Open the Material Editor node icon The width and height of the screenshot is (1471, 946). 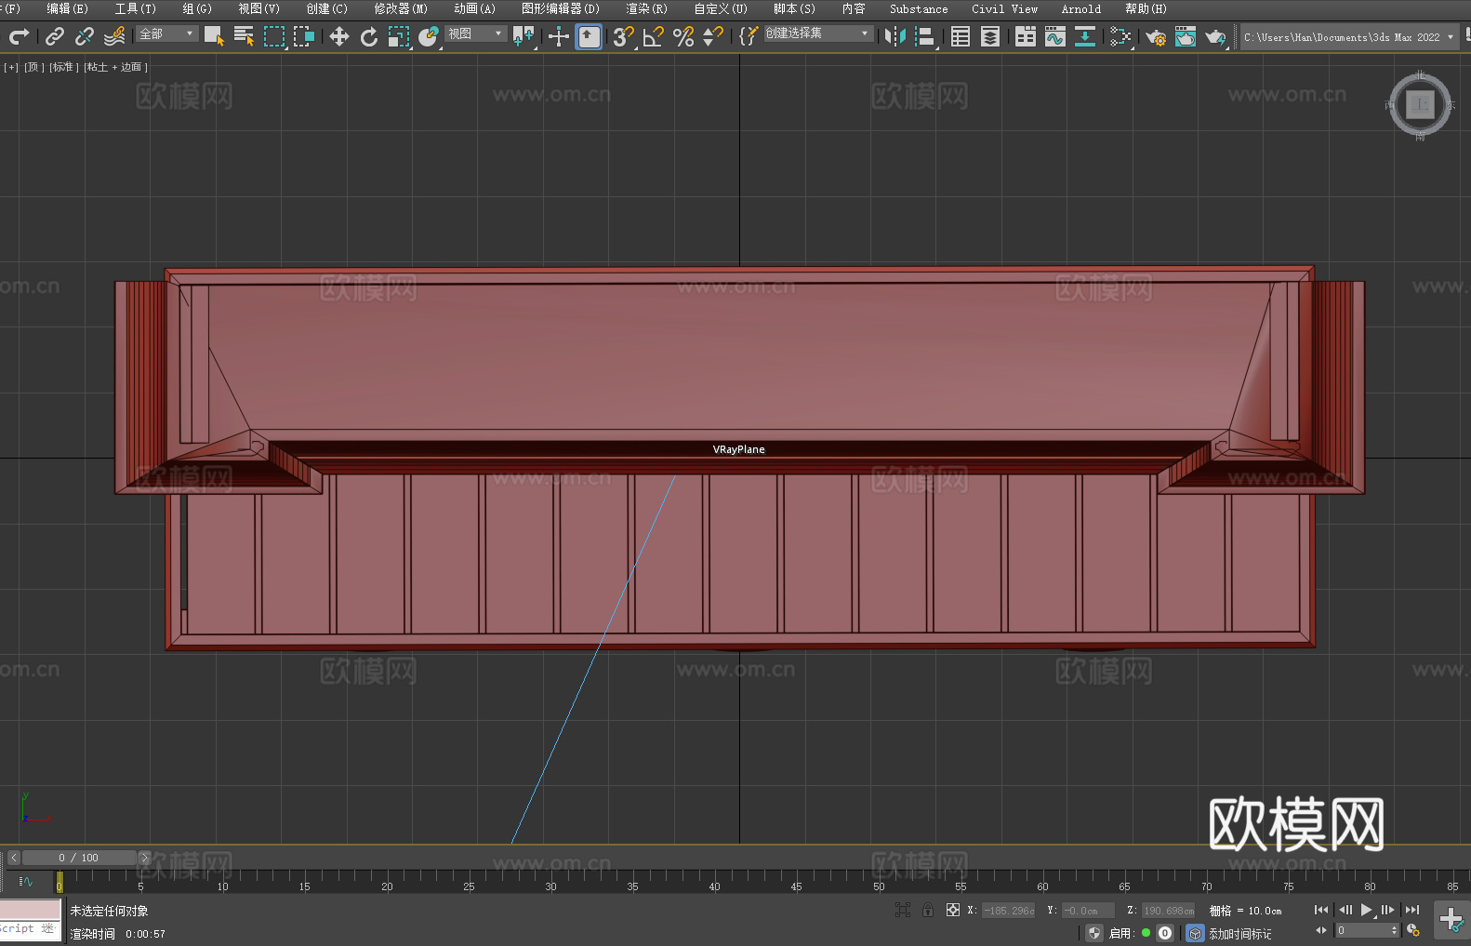pyautogui.click(x=1120, y=36)
